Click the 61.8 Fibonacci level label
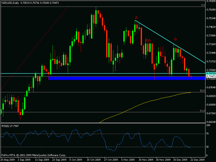This screenshot has height=162, width=216. (x=203, y=111)
